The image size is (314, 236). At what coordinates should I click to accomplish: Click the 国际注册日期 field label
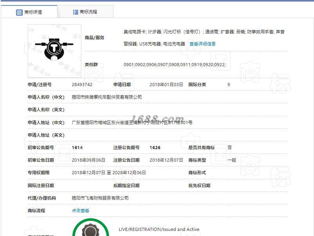coord(41,186)
